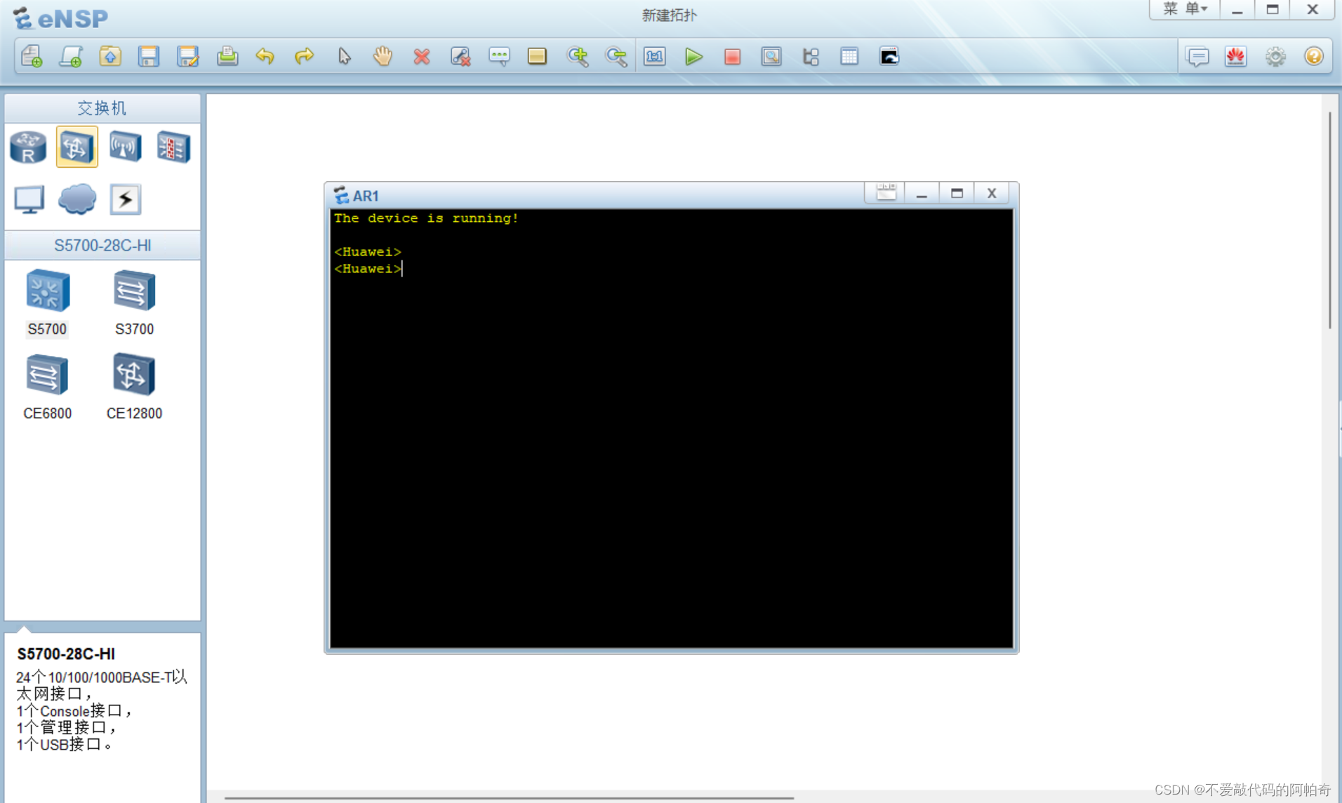Select the router device category
Viewport: 1342px width, 803px height.
click(x=28, y=147)
